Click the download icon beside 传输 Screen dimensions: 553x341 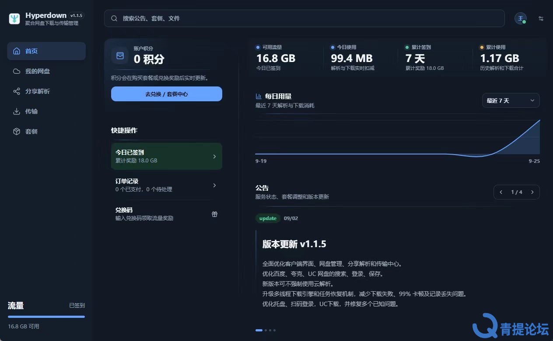coord(17,111)
